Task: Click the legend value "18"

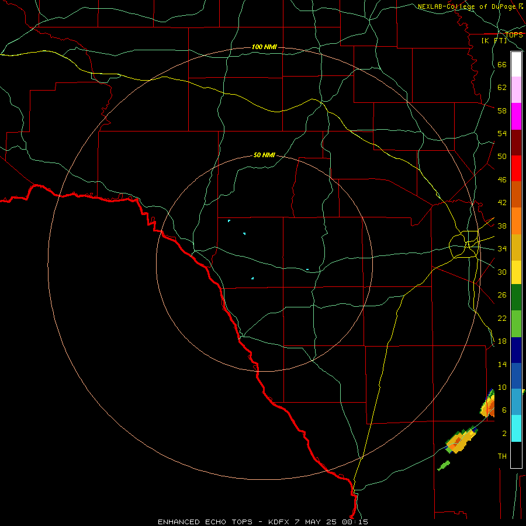Action: (502, 341)
